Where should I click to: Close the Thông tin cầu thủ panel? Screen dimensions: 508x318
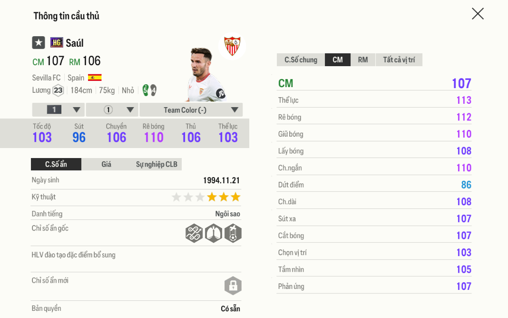(x=478, y=14)
